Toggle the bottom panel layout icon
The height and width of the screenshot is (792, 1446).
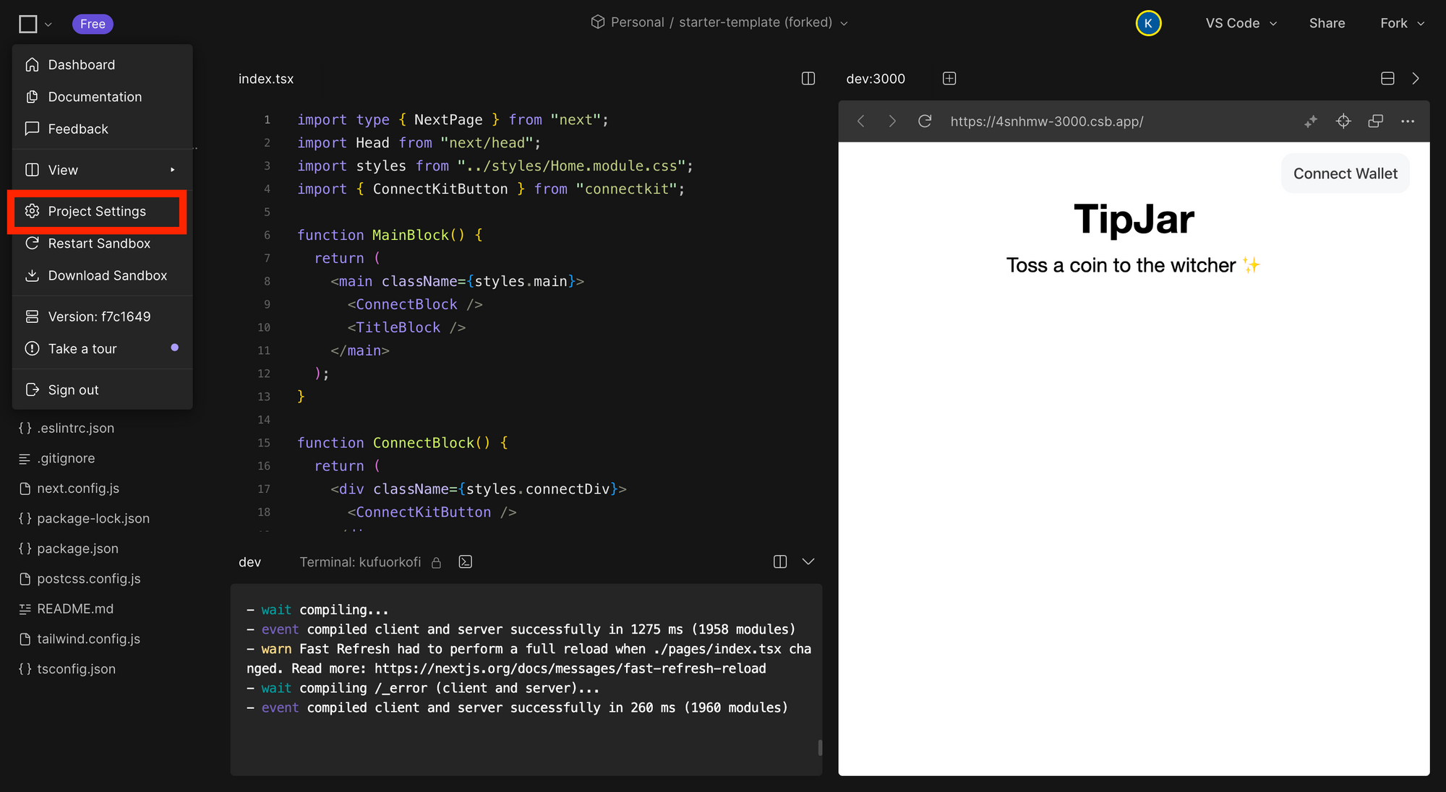pyautogui.click(x=1387, y=78)
